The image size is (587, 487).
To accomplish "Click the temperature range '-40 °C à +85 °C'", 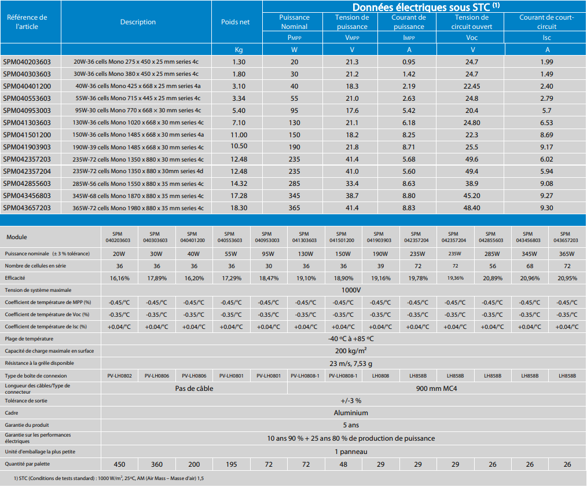I will pyautogui.click(x=351, y=339).
